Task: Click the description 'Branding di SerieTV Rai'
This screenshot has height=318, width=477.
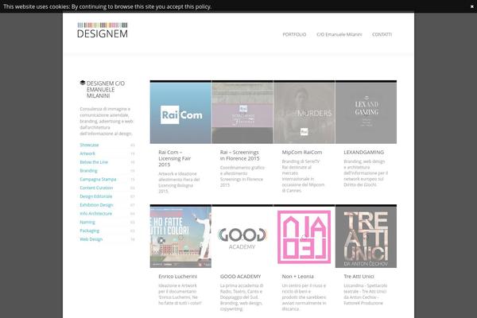Action: [x=303, y=176]
